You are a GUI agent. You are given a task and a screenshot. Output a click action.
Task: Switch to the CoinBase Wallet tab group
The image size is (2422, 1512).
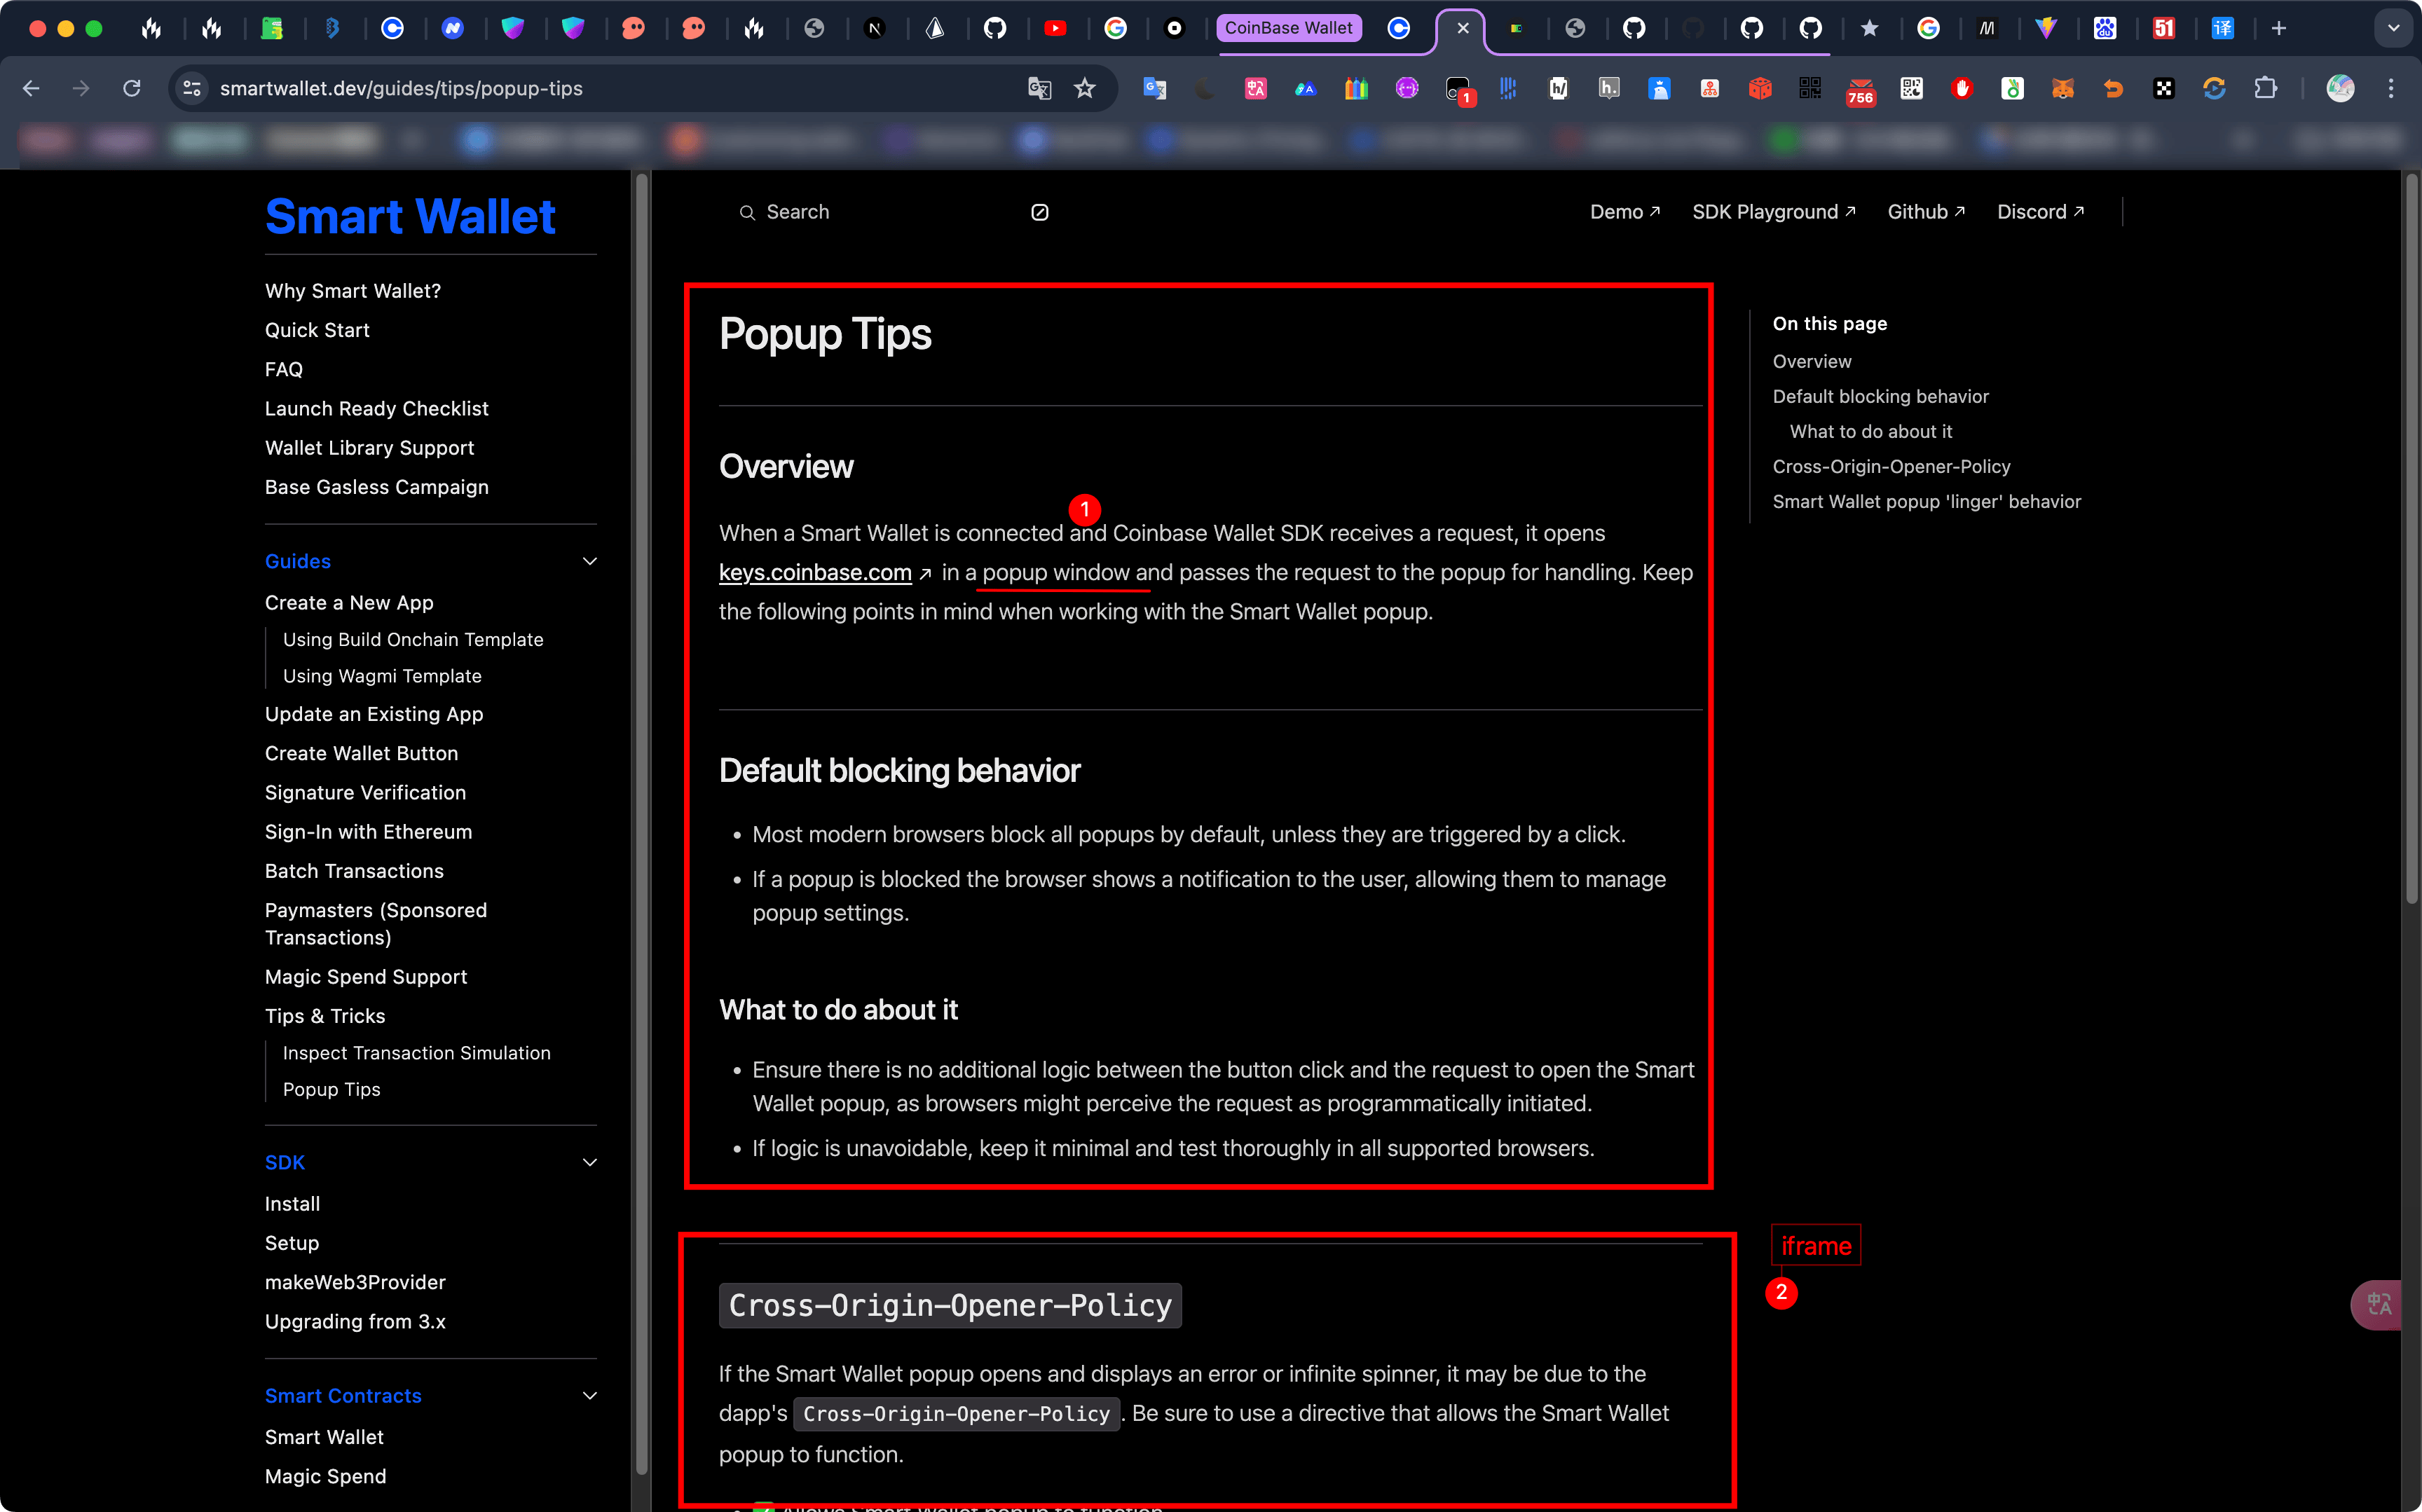(x=1288, y=28)
